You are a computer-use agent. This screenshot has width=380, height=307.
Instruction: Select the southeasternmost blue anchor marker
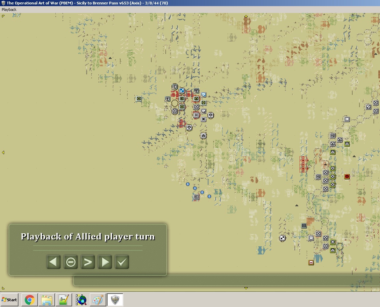pos(209,196)
